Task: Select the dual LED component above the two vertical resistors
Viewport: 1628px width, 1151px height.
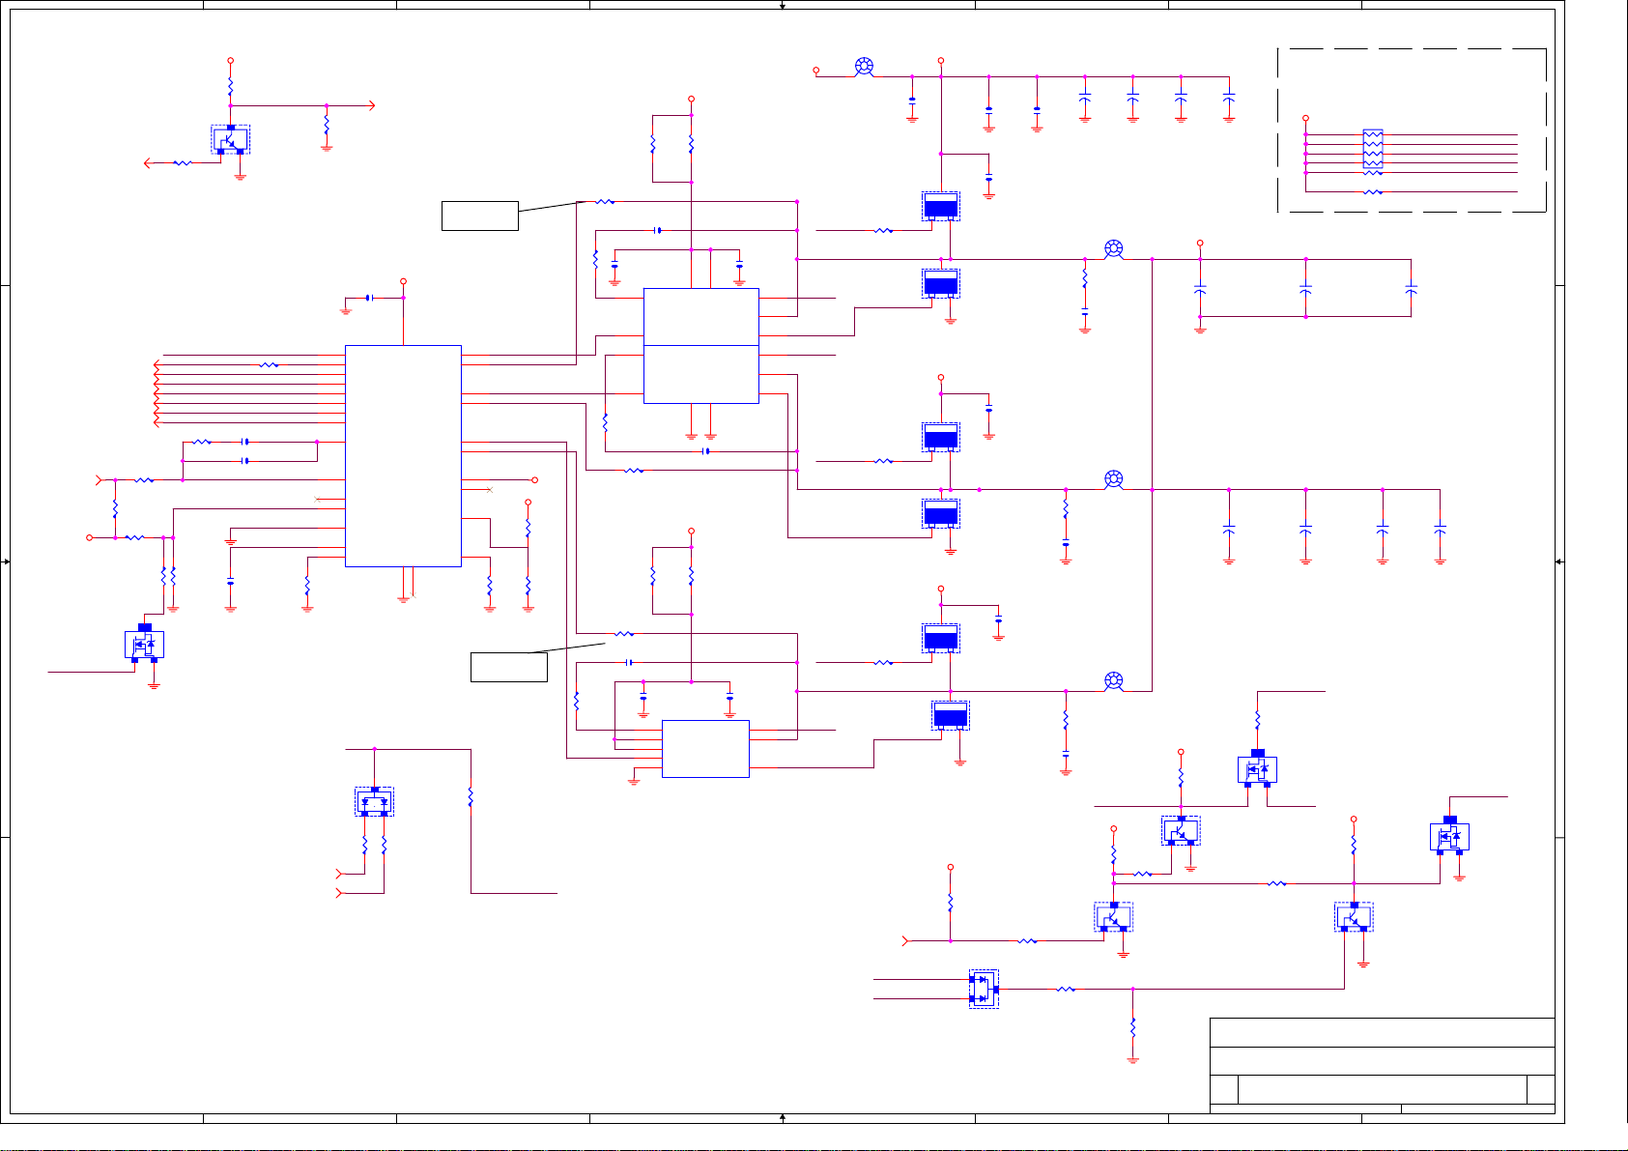Action: [374, 801]
